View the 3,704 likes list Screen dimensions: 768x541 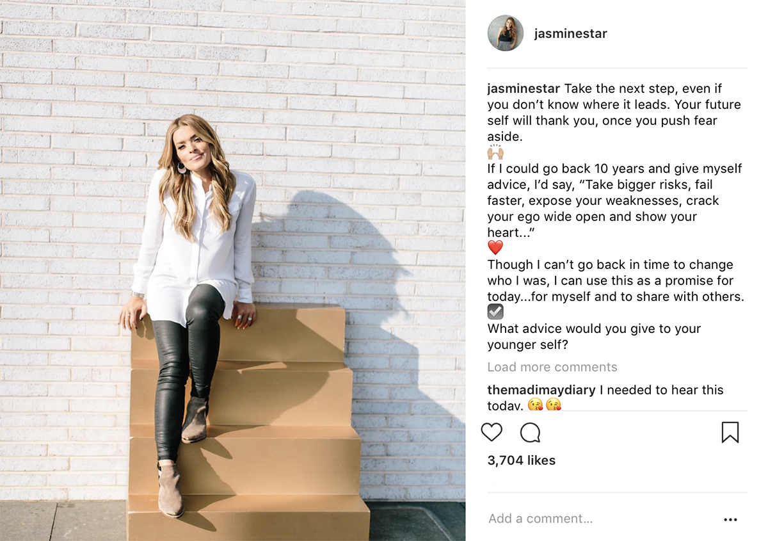pos(522,460)
